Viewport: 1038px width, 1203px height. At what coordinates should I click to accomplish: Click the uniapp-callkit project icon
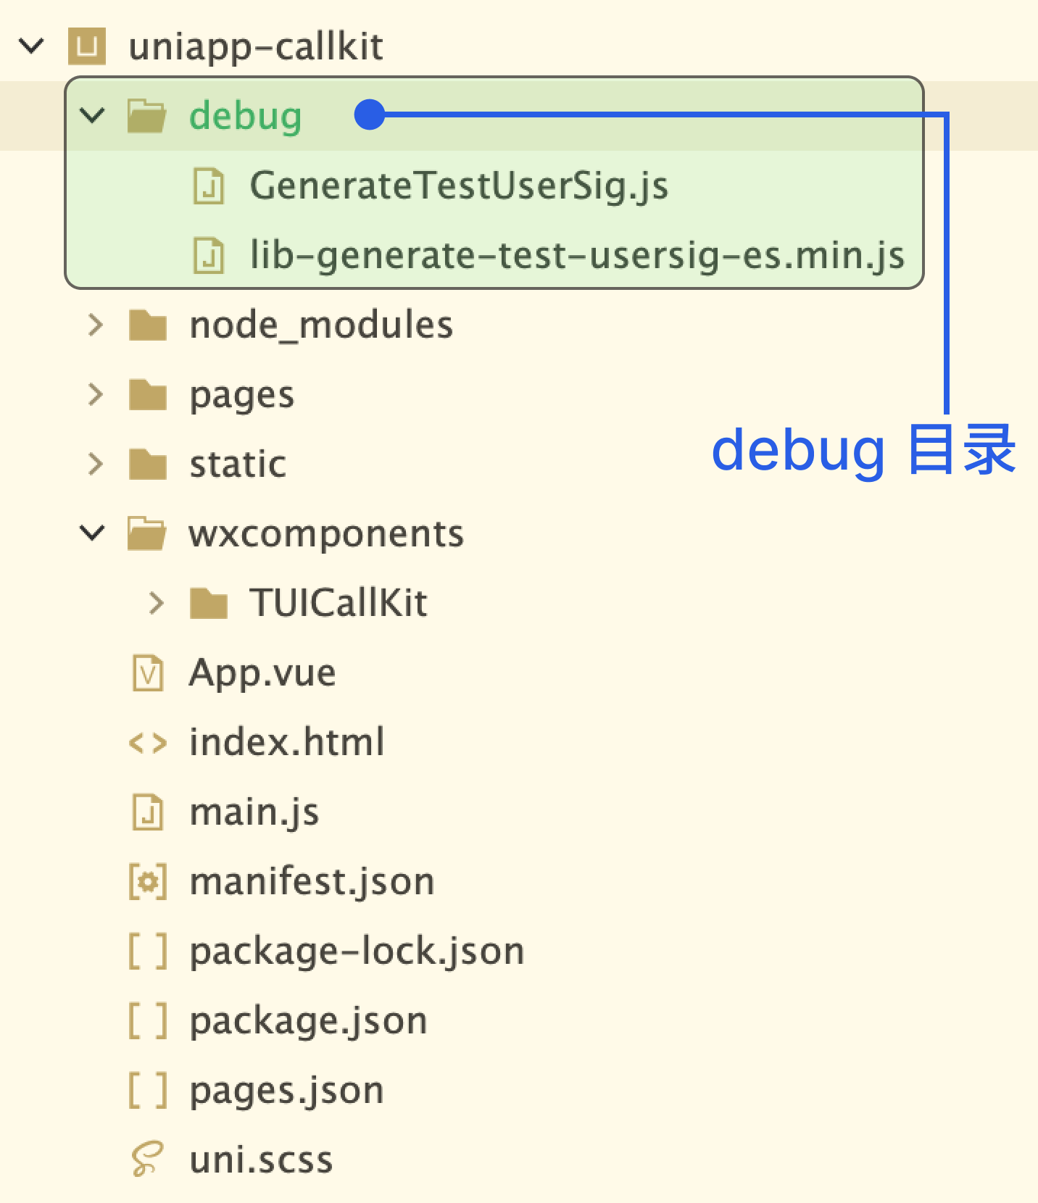(x=87, y=46)
